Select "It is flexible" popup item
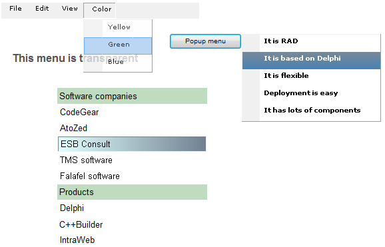 311,76
